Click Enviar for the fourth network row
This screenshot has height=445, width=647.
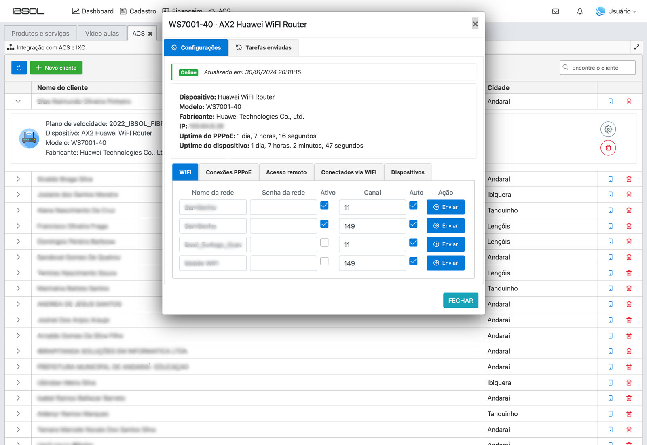(x=445, y=263)
